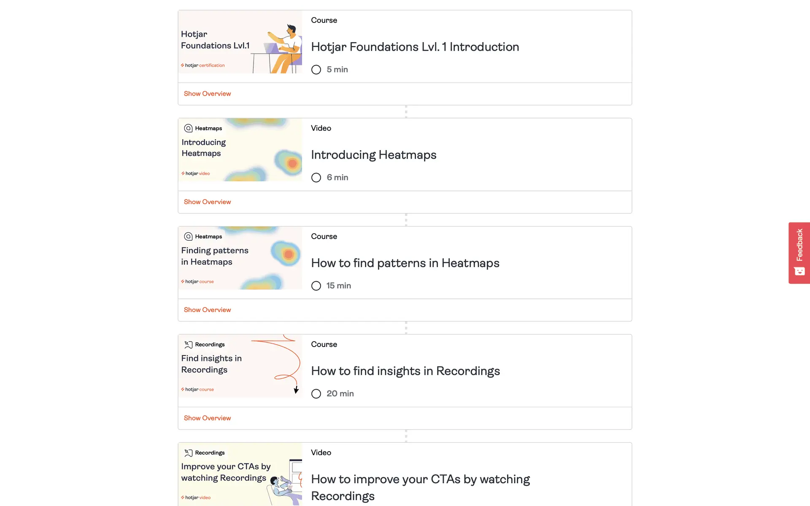810x506 pixels.
Task: Open How to find insights in Recordings title
Action: [405, 371]
